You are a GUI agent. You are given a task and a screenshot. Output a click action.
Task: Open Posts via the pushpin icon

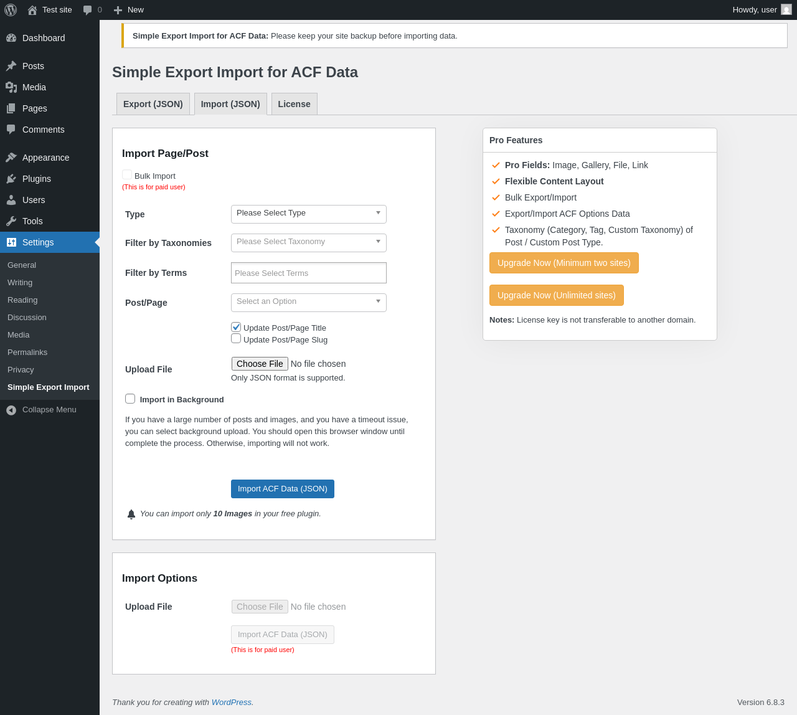pos(11,66)
